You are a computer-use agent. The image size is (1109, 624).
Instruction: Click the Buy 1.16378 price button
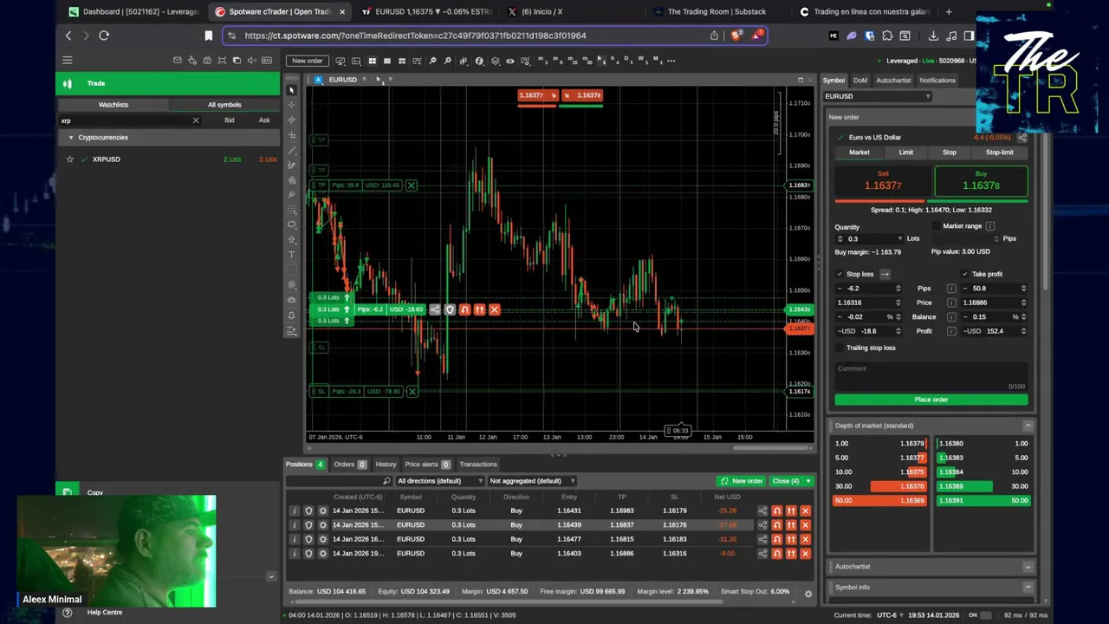pyautogui.click(x=981, y=182)
